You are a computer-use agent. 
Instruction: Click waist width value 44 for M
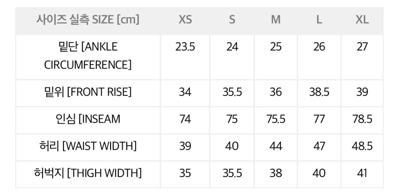click(276, 146)
